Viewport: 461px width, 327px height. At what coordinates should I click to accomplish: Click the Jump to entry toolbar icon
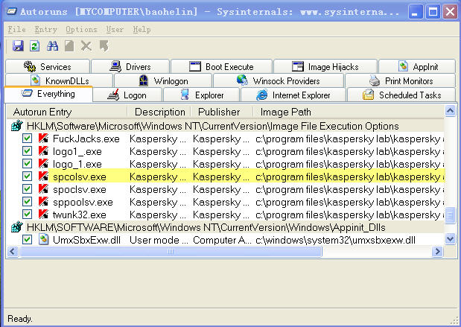(x=104, y=46)
